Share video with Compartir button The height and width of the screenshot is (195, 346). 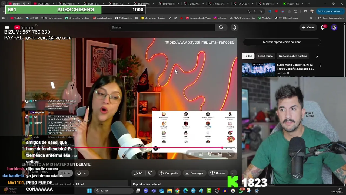(x=169, y=173)
